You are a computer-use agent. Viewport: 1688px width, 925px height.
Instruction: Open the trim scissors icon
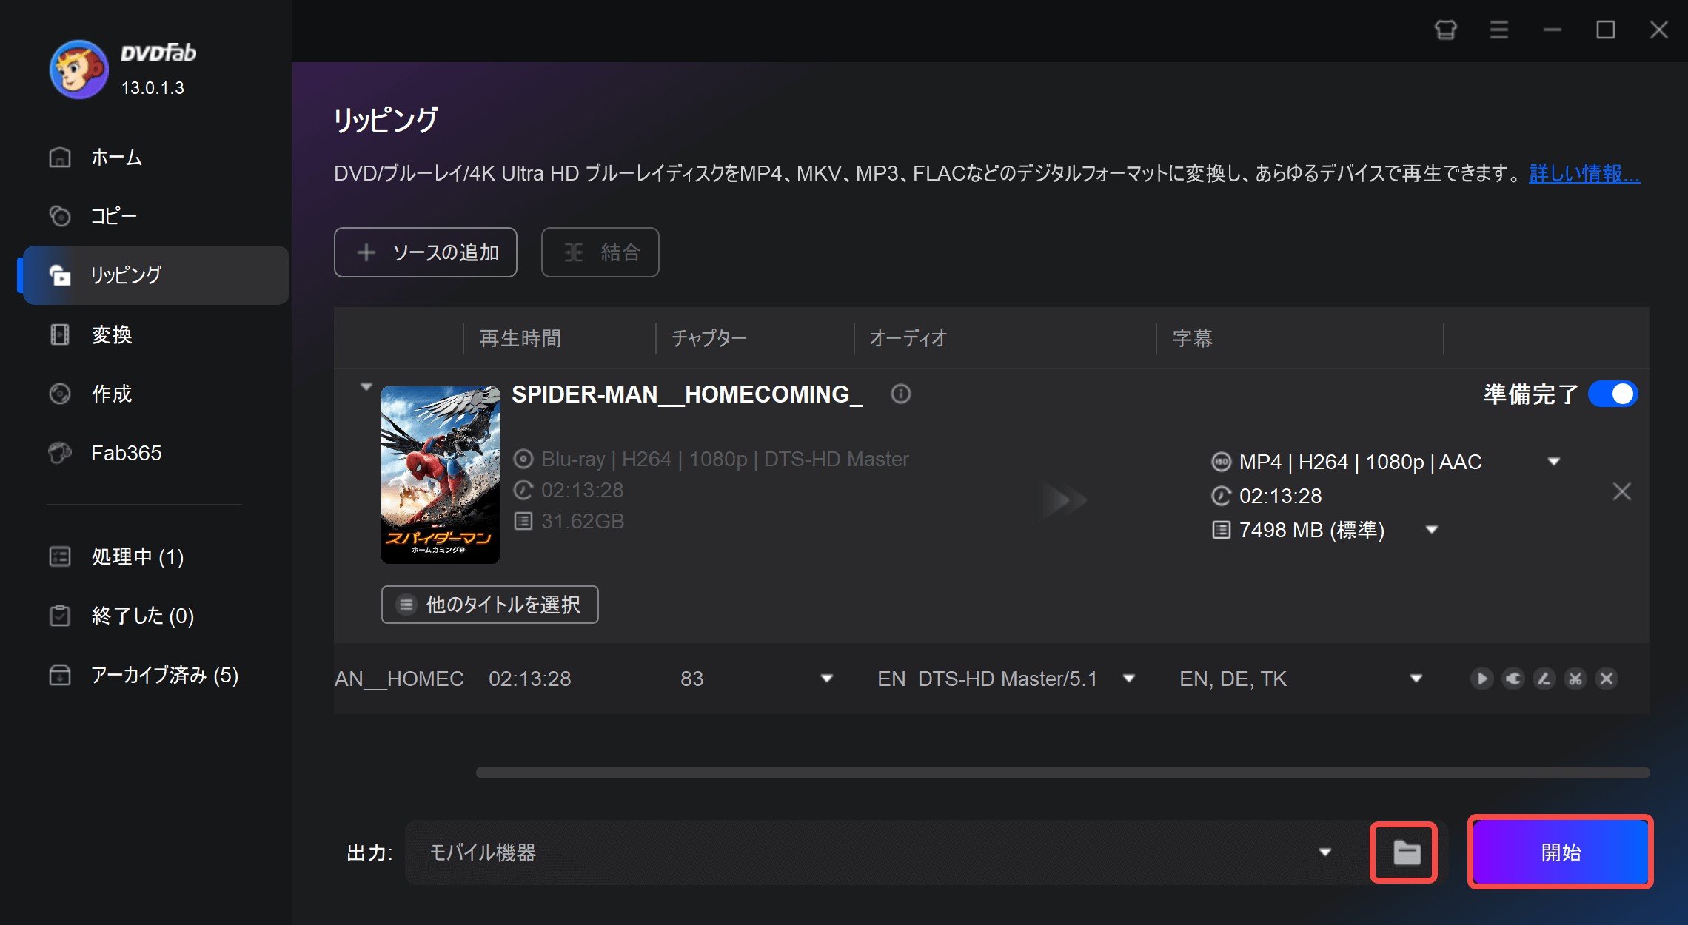1575,679
